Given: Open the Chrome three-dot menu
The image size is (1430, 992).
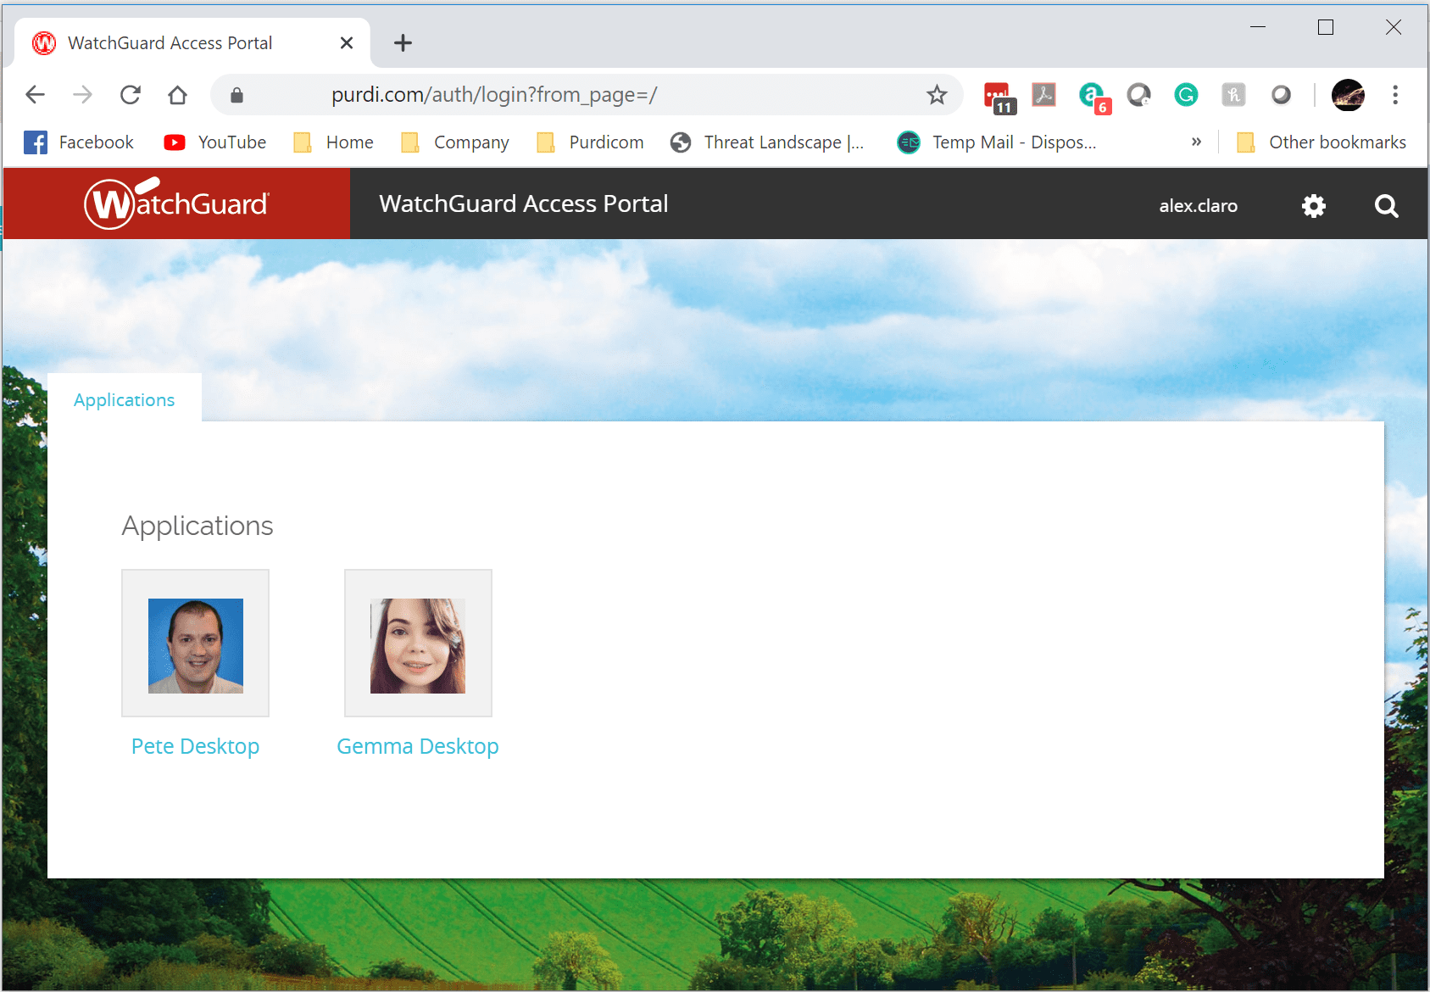Looking at the screenshot, I should click(1394, 94).
